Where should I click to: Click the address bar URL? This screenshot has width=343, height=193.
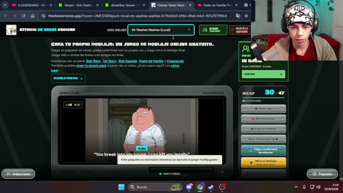pos(137,16)
